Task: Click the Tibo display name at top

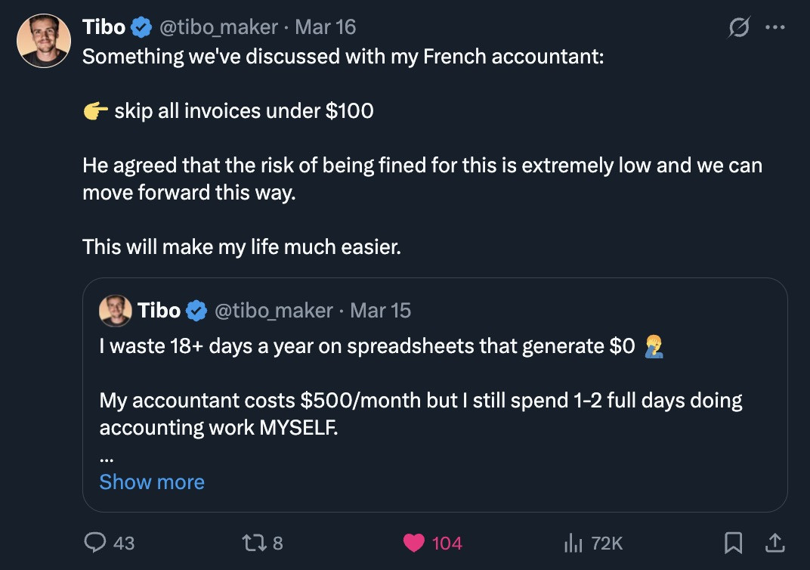Action: pos(104,27)
